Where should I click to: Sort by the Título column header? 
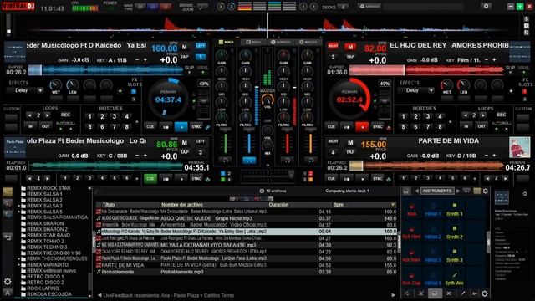click(109, 205)
